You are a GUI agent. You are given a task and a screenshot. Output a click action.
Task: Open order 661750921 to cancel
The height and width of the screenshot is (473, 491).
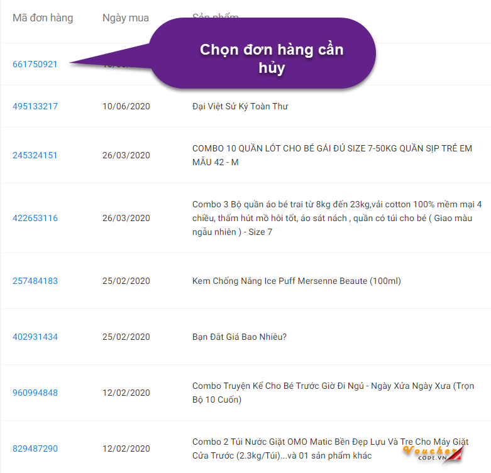pyautogui.click(x=35, y=64)
